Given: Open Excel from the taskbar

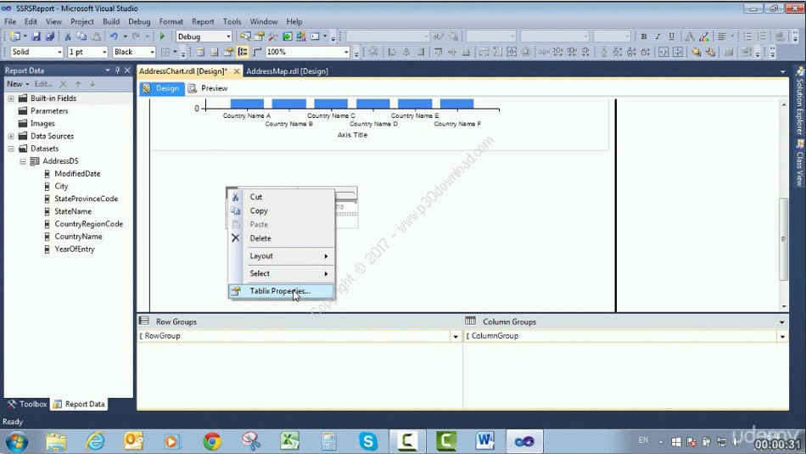Looking at the screenshot, I should coord(289,441).
